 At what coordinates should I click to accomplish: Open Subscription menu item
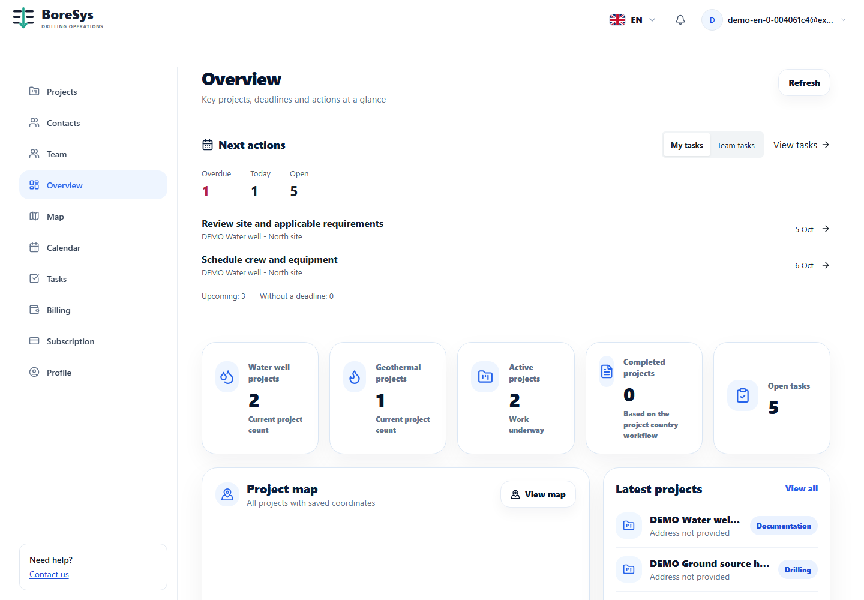93,341
